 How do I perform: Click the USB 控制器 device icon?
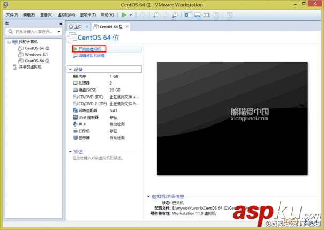(x=75, y=117)
